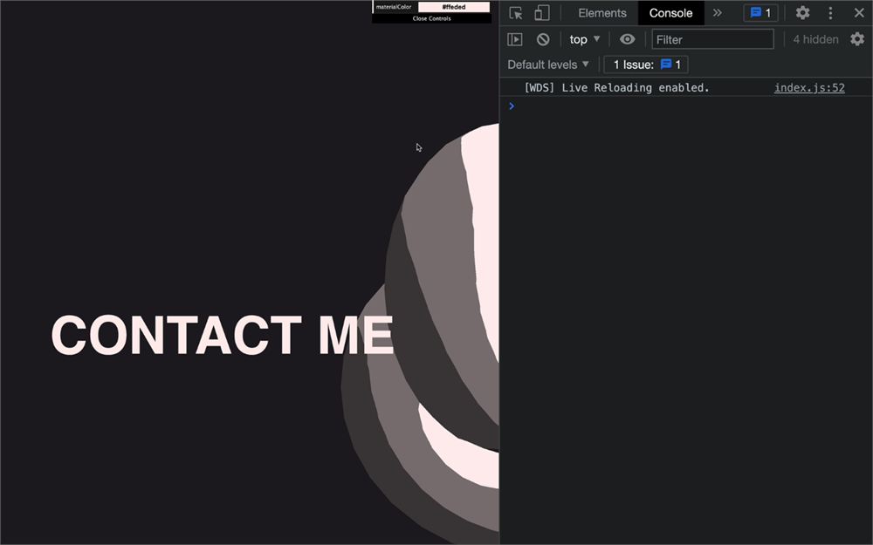Open DevTools settings gear
This screenshot has height=545, width=873.
802,13
